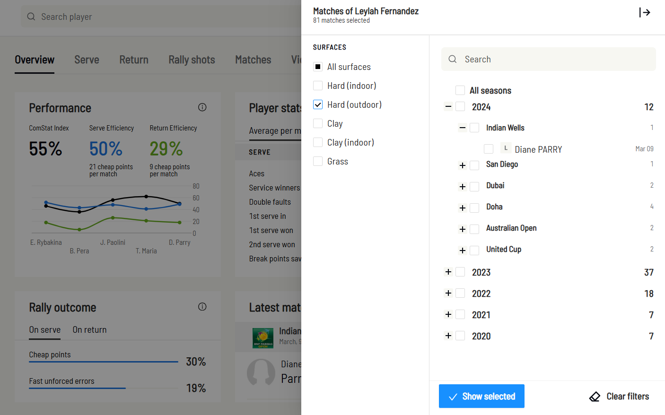Viewport: 665px width, 415px height.
Task: Tick the All seasons checkbox
Action: coord(460,90)
